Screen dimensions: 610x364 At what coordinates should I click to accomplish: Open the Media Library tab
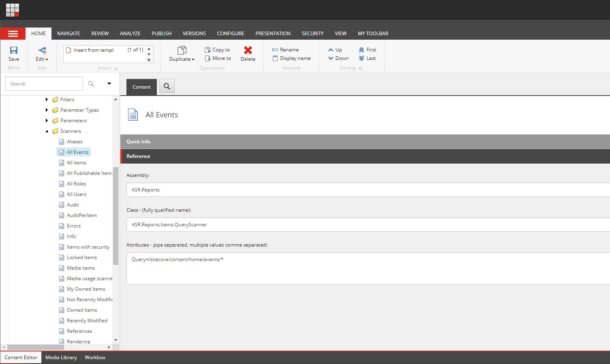(x=61, y=358)
